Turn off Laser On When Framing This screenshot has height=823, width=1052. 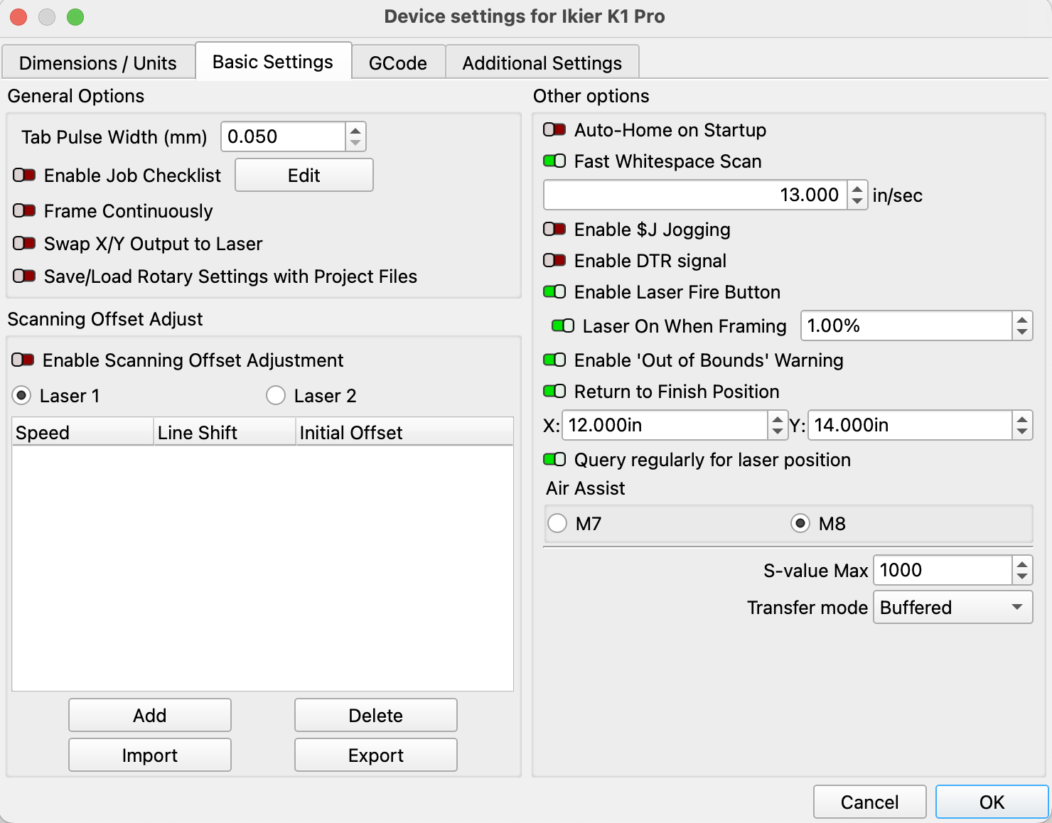563,326
